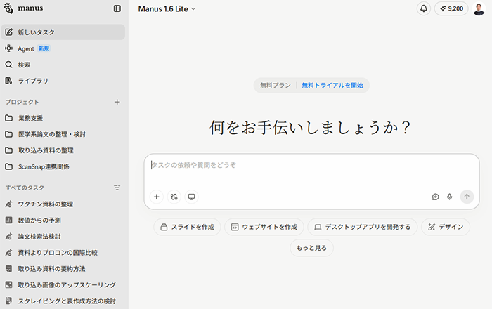Open the 業務支援 project folder
This screenshot has width=492, height=309.
[63, 118]
